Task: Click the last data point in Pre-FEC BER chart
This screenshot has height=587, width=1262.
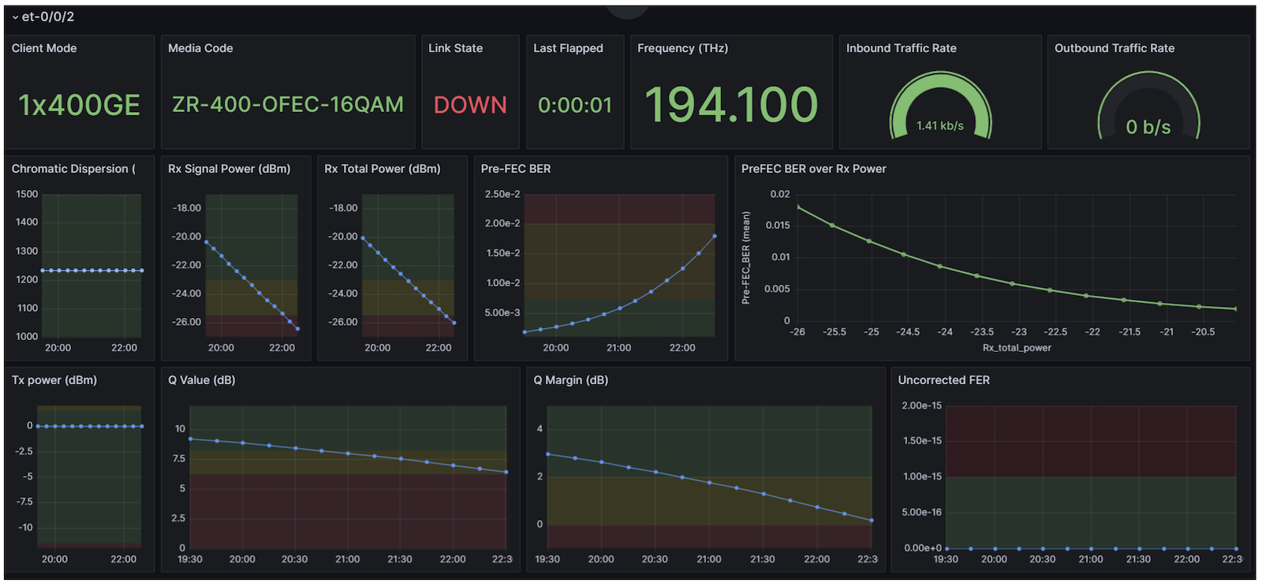Action: click(715, 236)
